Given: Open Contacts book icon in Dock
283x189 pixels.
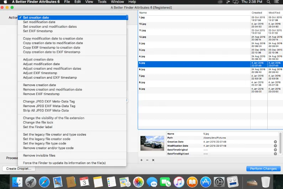Looking at the screenshot, I should tap(71, 182).
